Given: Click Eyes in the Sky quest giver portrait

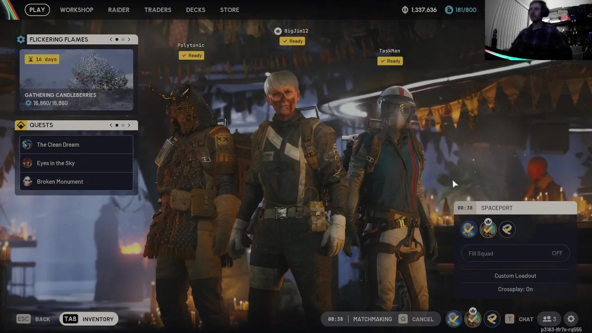Looking at the screenshot, I should (28, 163).
